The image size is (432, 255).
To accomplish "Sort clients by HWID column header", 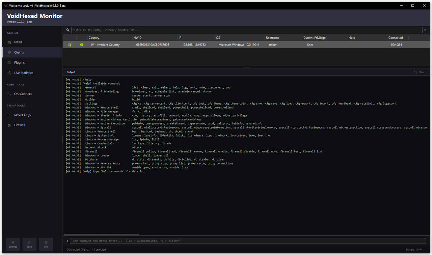I will [155, 38].
